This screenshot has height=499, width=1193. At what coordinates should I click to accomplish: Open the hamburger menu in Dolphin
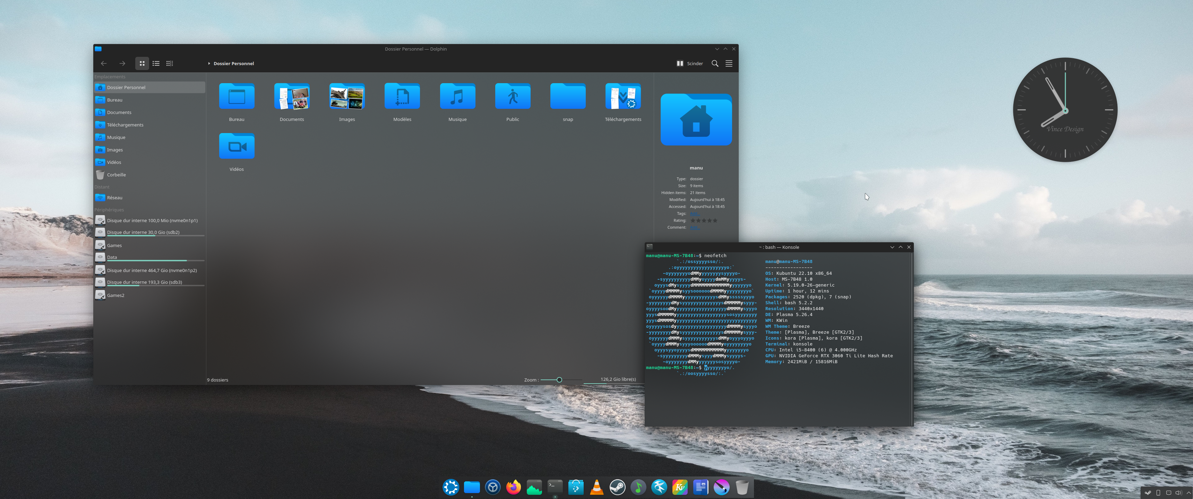click(x=729, y=63)
